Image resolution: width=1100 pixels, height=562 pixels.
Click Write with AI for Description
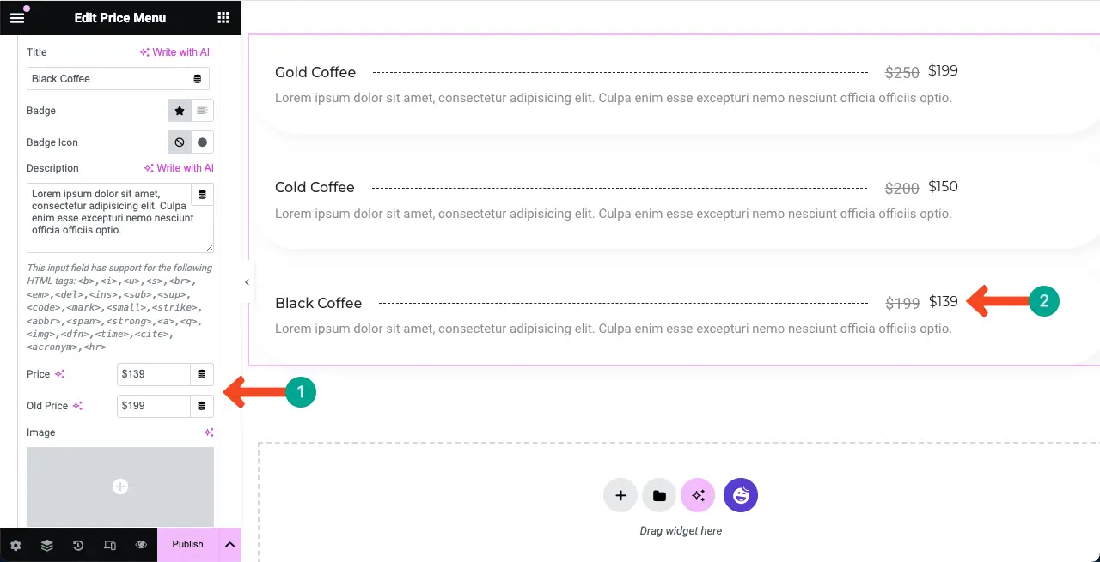tap(179, 168)
